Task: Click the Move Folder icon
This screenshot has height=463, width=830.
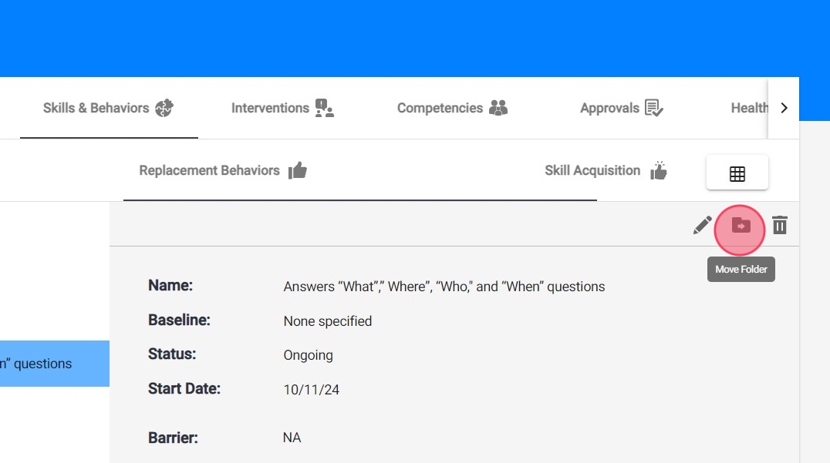Action: (741, 226)
